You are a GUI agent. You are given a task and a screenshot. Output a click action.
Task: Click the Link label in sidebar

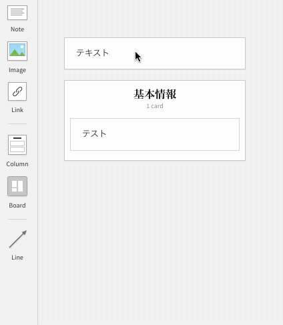coord(17,110)
